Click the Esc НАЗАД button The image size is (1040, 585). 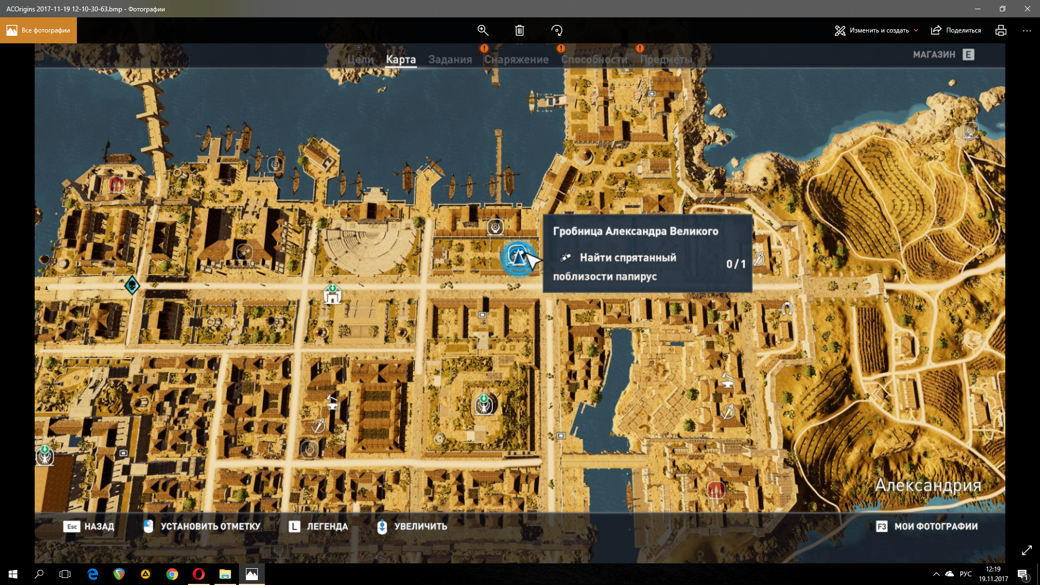pos(89,526)
